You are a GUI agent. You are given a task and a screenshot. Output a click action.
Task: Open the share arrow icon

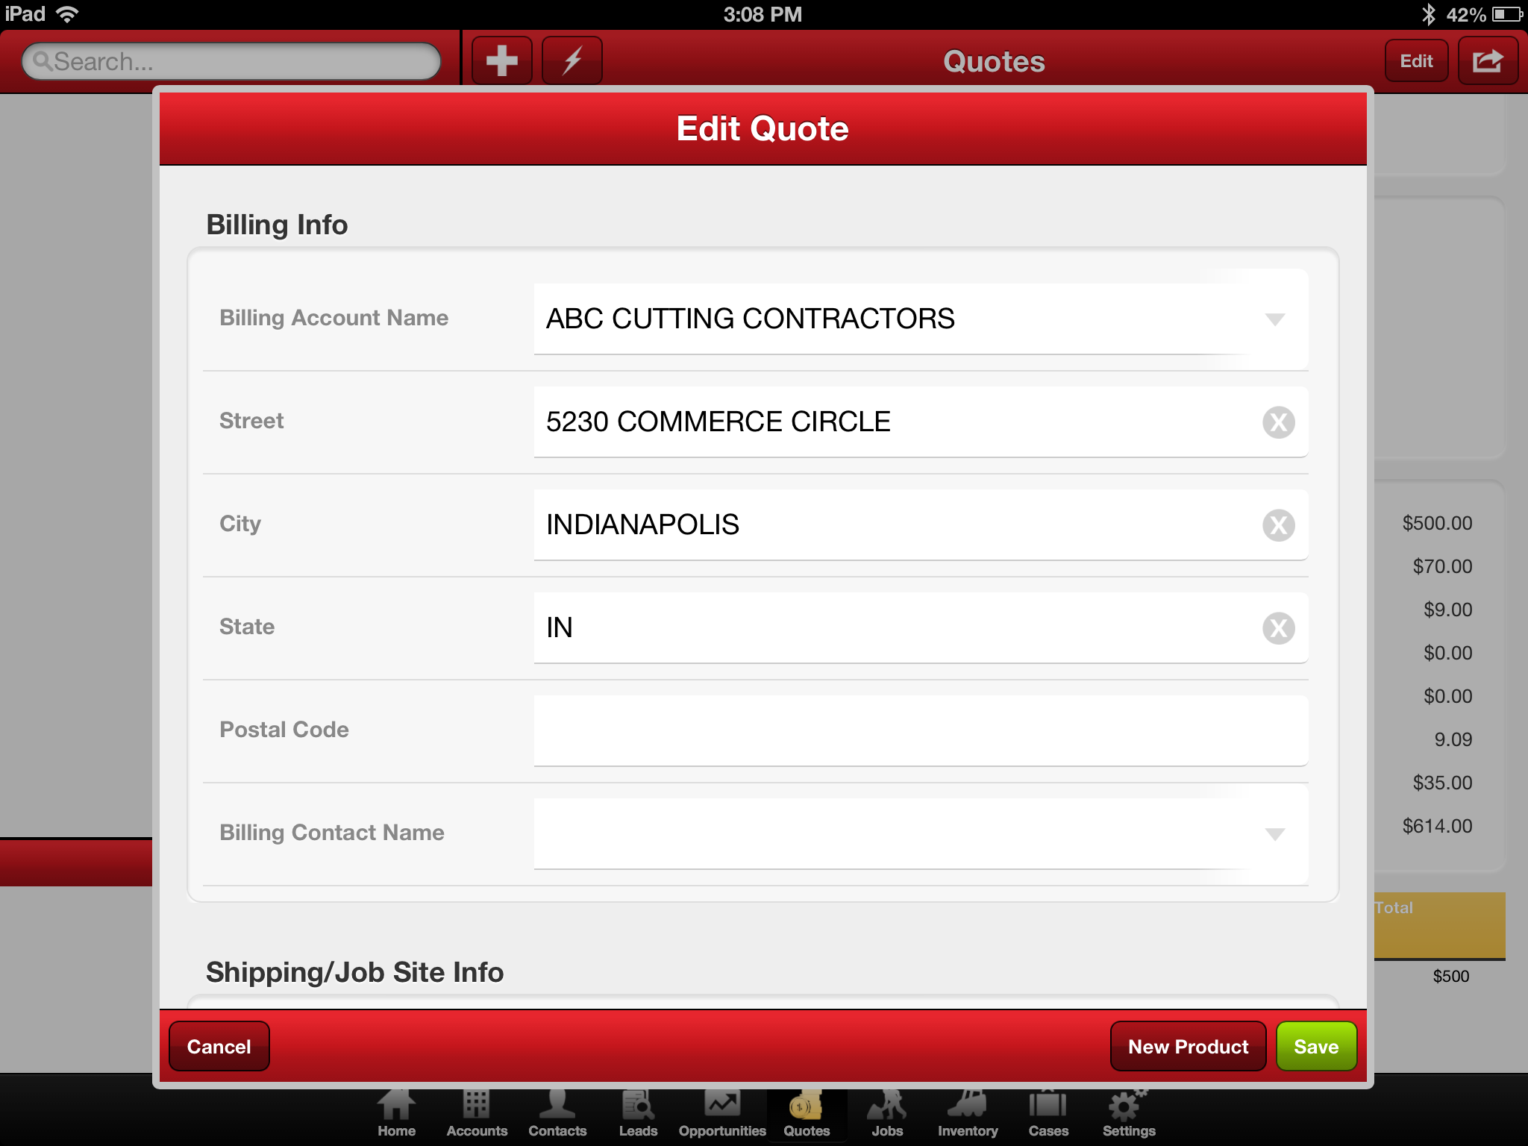tap(1487, 60)
